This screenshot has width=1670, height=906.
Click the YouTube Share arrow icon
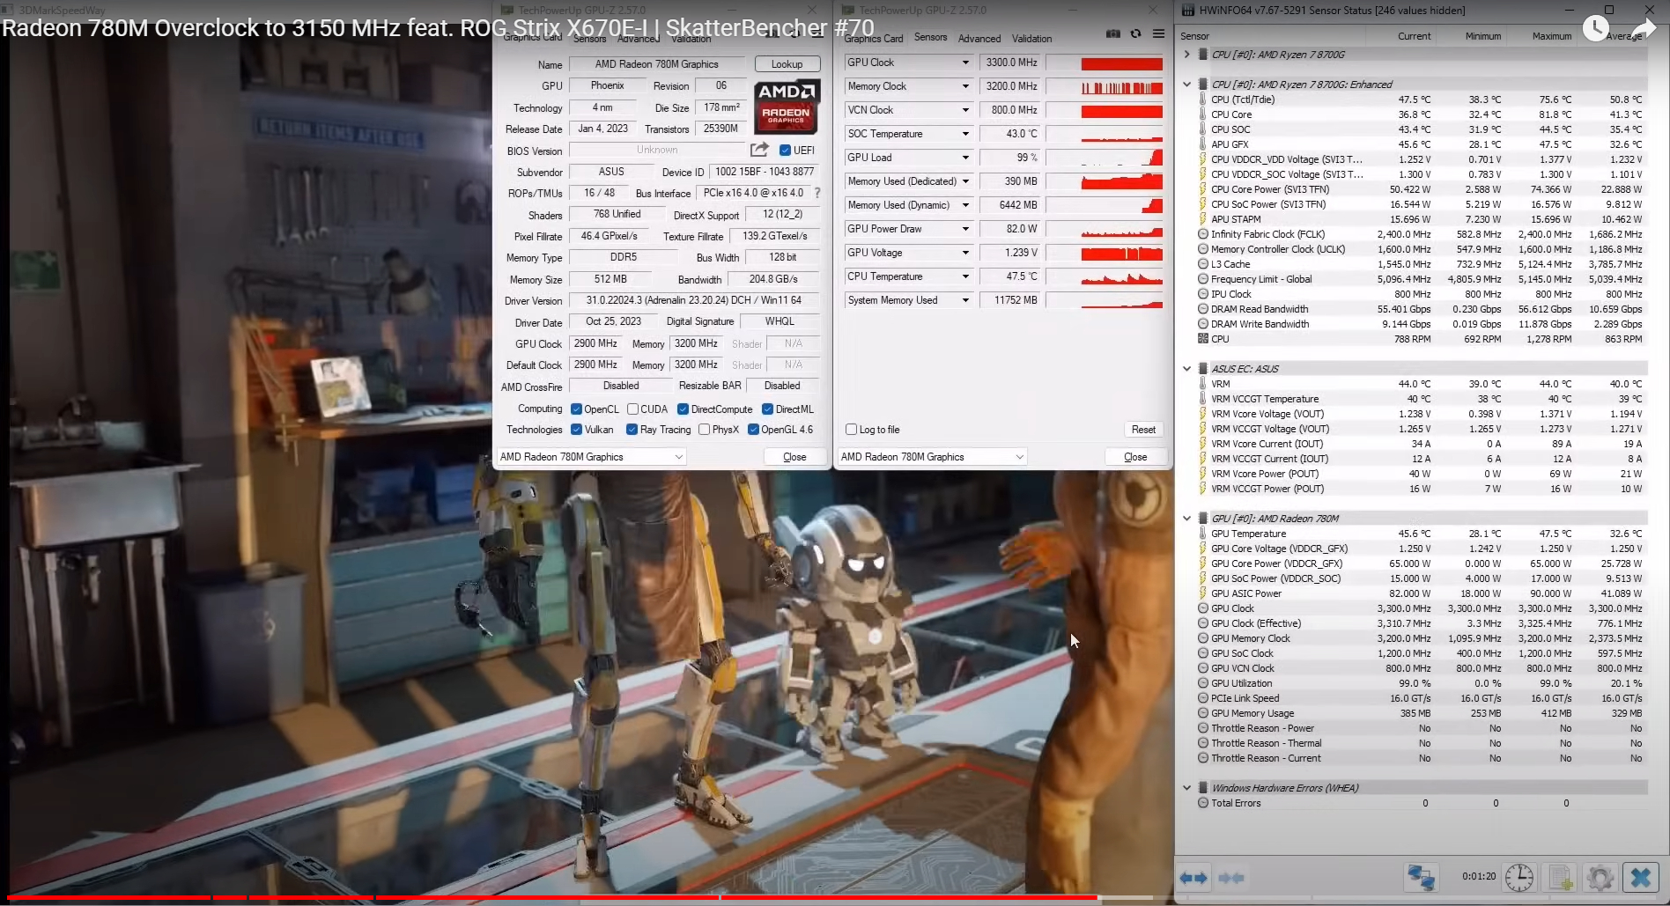click(x=1644, y=29)
